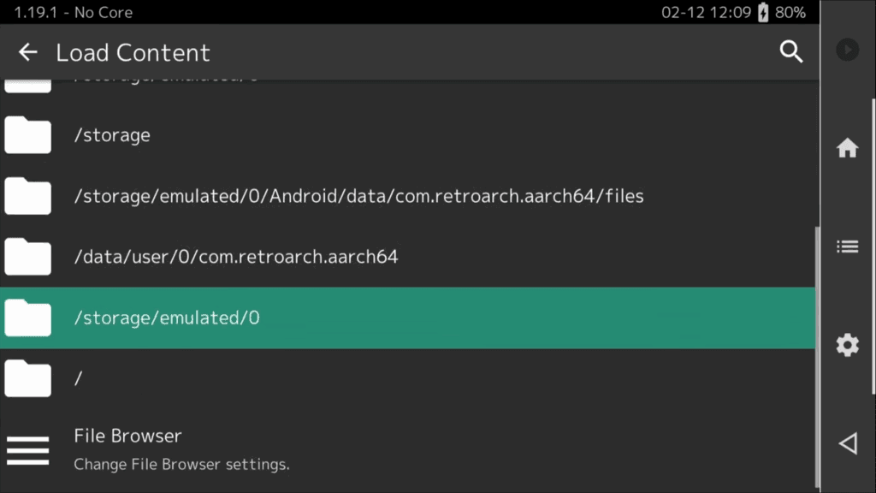Open File Browser settings entry
The height and width of the screenshot is (493, 876).
tap(127, 437)
